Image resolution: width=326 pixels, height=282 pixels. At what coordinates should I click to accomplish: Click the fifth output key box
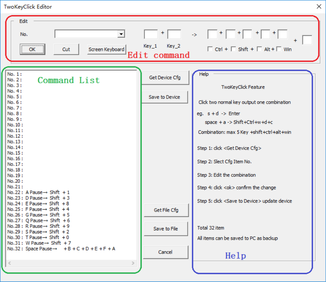tap(283, 34)
